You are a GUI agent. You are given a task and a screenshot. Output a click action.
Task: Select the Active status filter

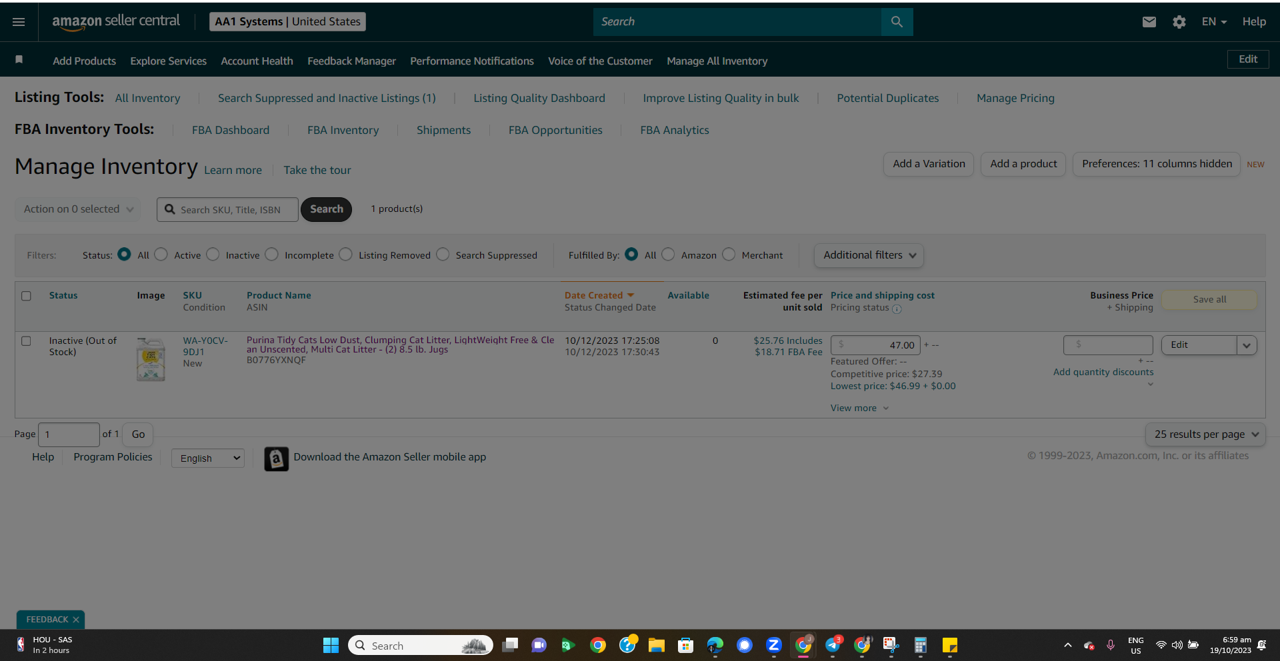click(x=161, y=255)
